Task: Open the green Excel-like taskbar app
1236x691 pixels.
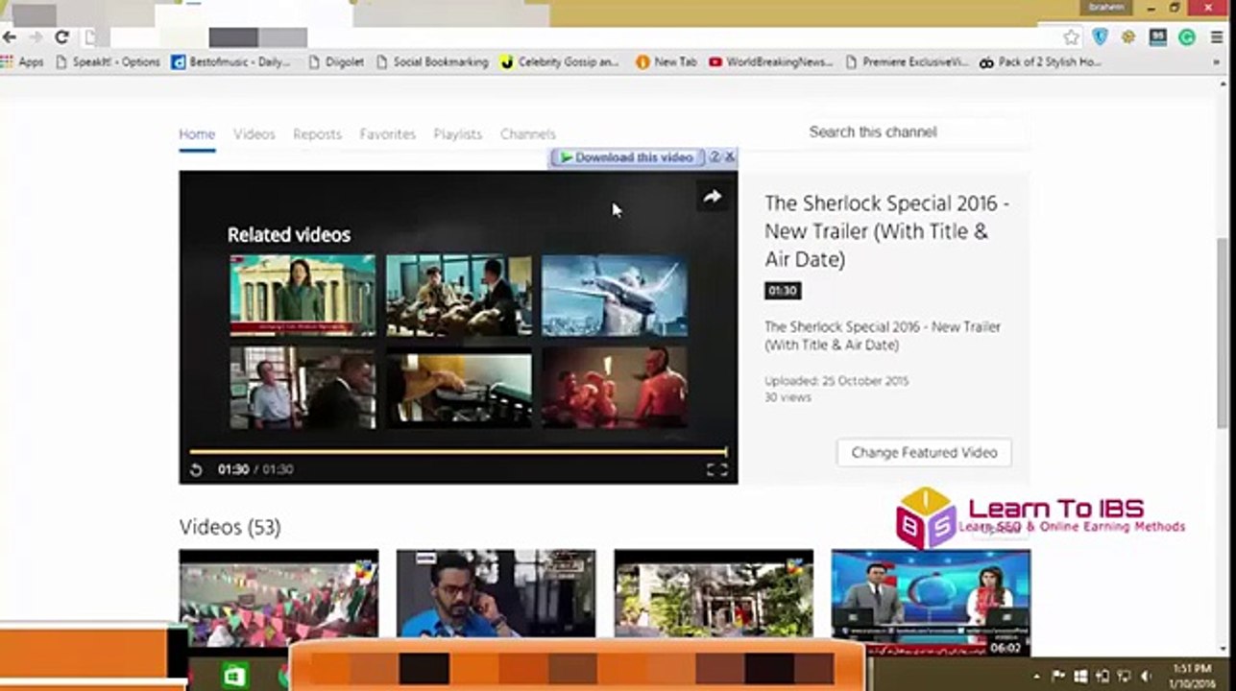Action: click(x=233, y=677)
